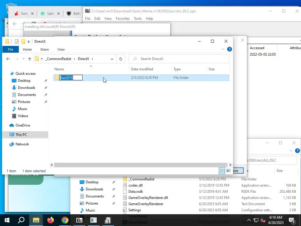The height and width of the screenshot is (226, 301).
Task: Open Videos in sidebar
Action: tap(23, 116)
